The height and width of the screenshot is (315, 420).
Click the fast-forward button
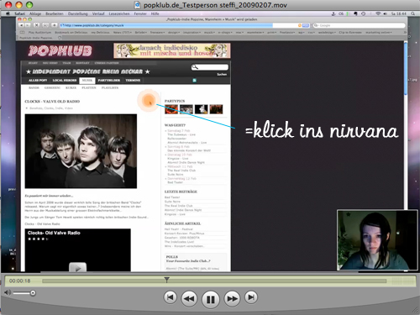pos(232,298)
